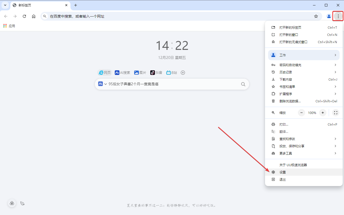Reload the page with the refresh icon

click(24, 16)
